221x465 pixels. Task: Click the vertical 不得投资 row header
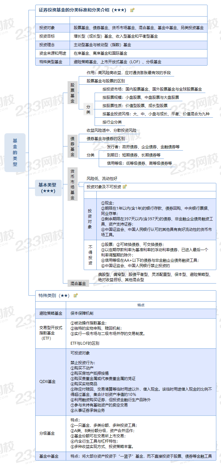click(90, 255)
